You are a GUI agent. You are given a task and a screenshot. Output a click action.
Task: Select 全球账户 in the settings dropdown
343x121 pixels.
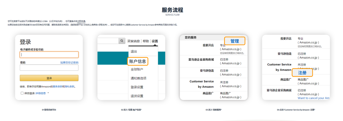coord(137,69)
